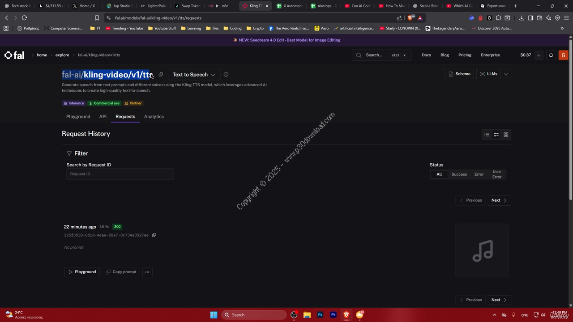Open the Analytics tab

pyautogui.click(x=154, y=117)
